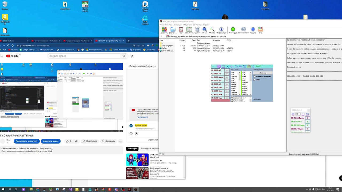
Task: Expand description via Ещё
Action: tap(50, 151)
